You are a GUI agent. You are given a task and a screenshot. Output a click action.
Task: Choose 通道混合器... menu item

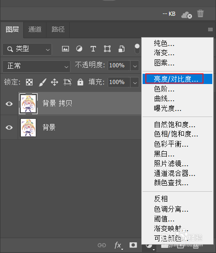[177, 173]
